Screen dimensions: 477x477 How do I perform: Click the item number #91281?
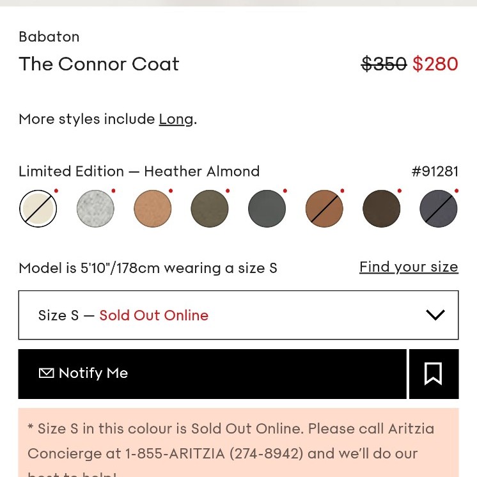(435, 171)
